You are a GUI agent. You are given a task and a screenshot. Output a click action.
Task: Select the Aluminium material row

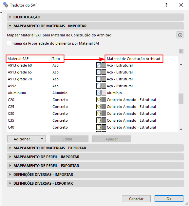(92, 93)
